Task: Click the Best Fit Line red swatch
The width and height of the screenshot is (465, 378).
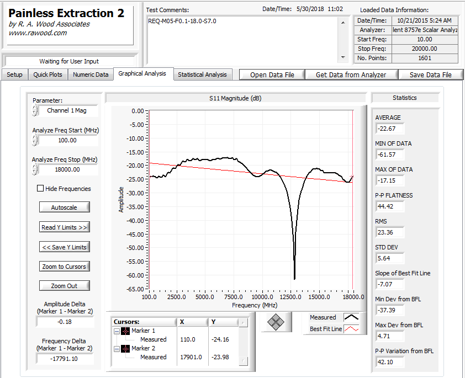Action: pos(351,329)
